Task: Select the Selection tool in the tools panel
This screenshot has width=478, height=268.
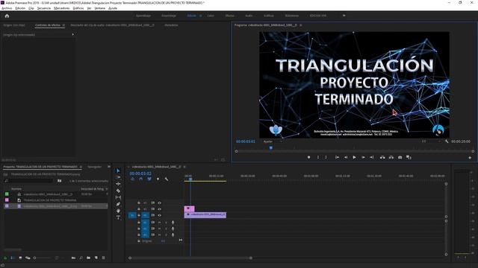Action: (118, 170)
